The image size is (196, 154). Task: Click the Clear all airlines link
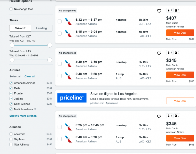point(30,76)
